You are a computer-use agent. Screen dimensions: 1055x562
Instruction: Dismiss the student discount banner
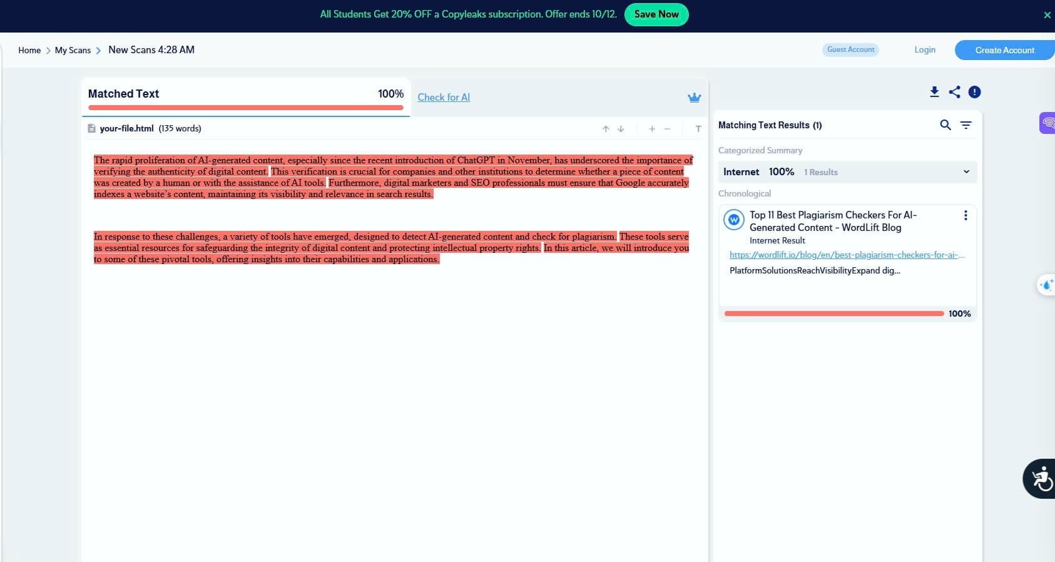(x=1047, y=15)
